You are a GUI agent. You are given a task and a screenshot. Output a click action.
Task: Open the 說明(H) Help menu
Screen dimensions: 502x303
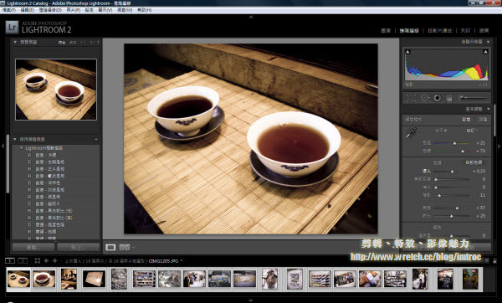145,10
